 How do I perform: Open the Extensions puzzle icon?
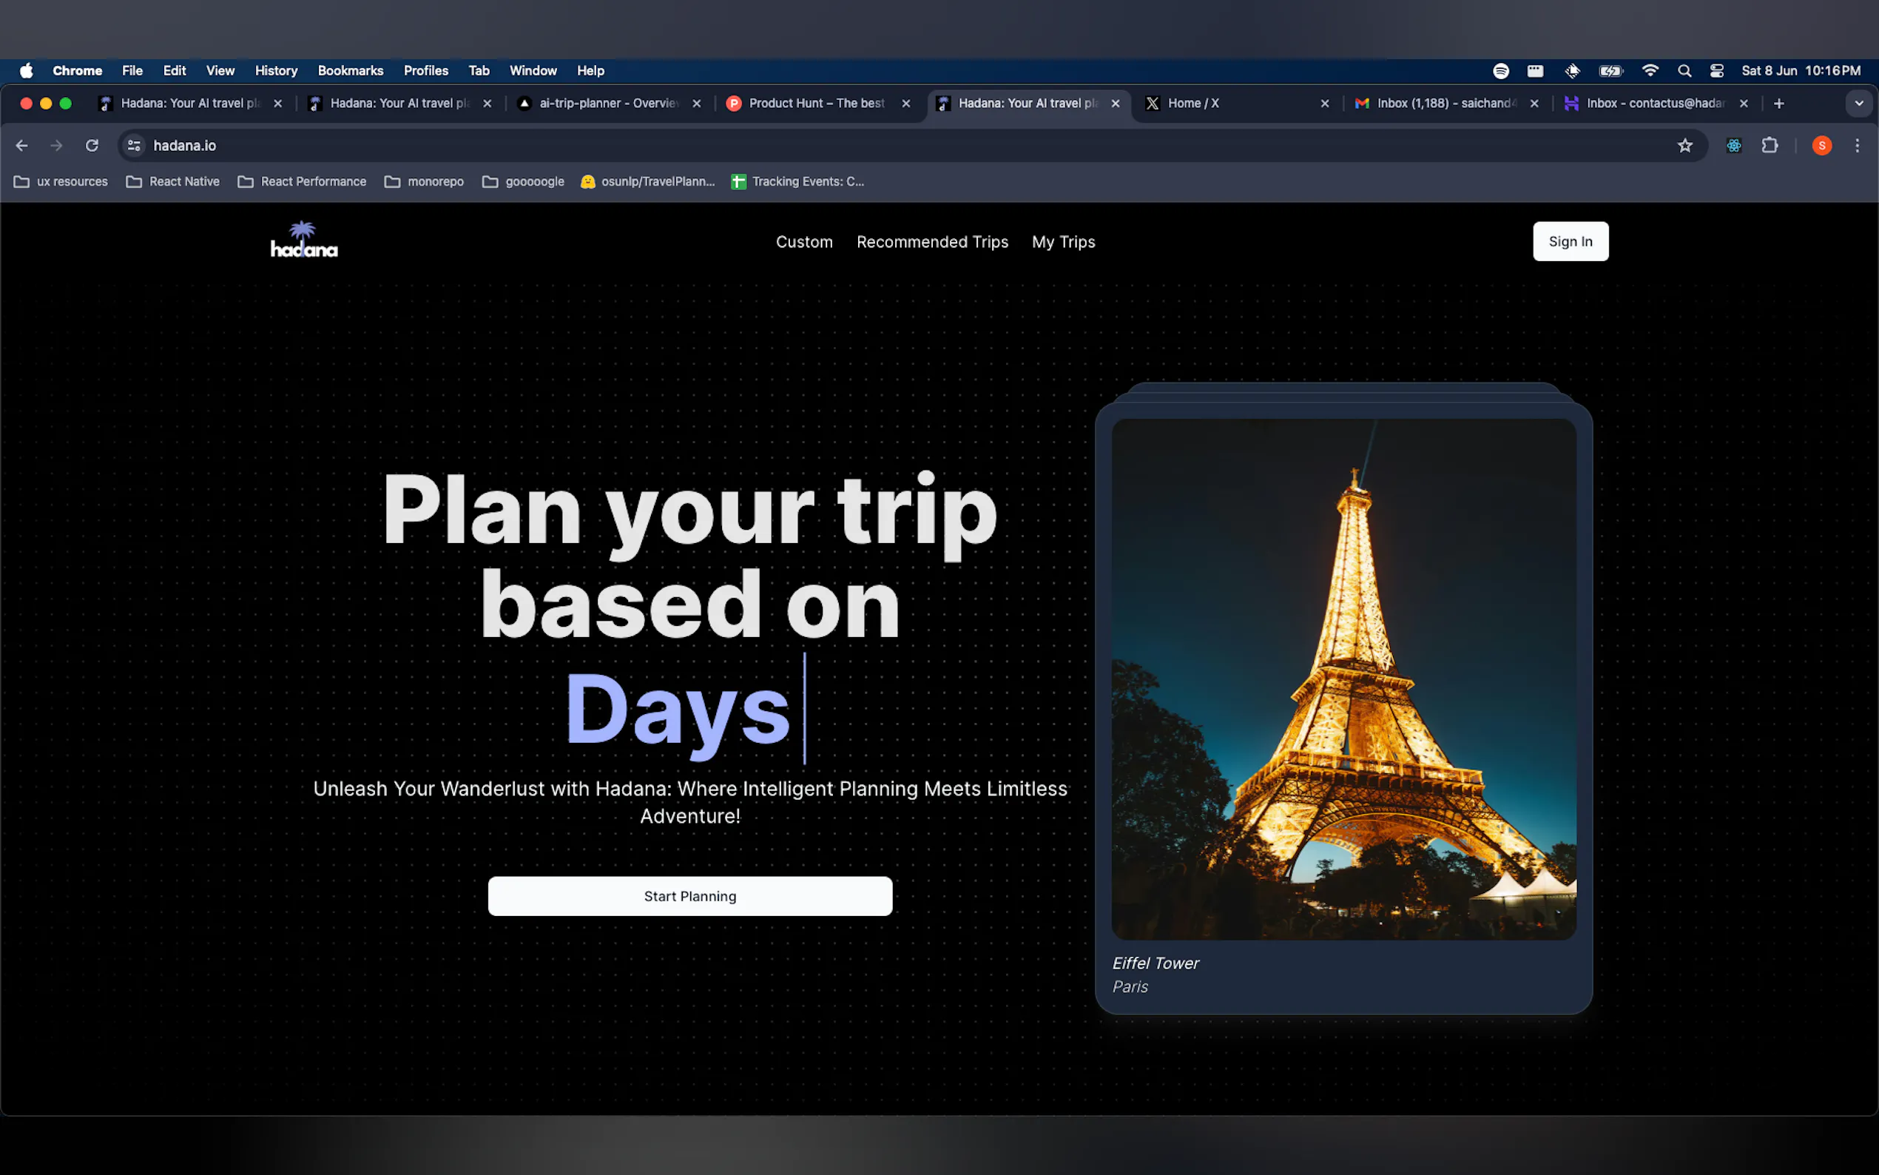(1770, 145)
